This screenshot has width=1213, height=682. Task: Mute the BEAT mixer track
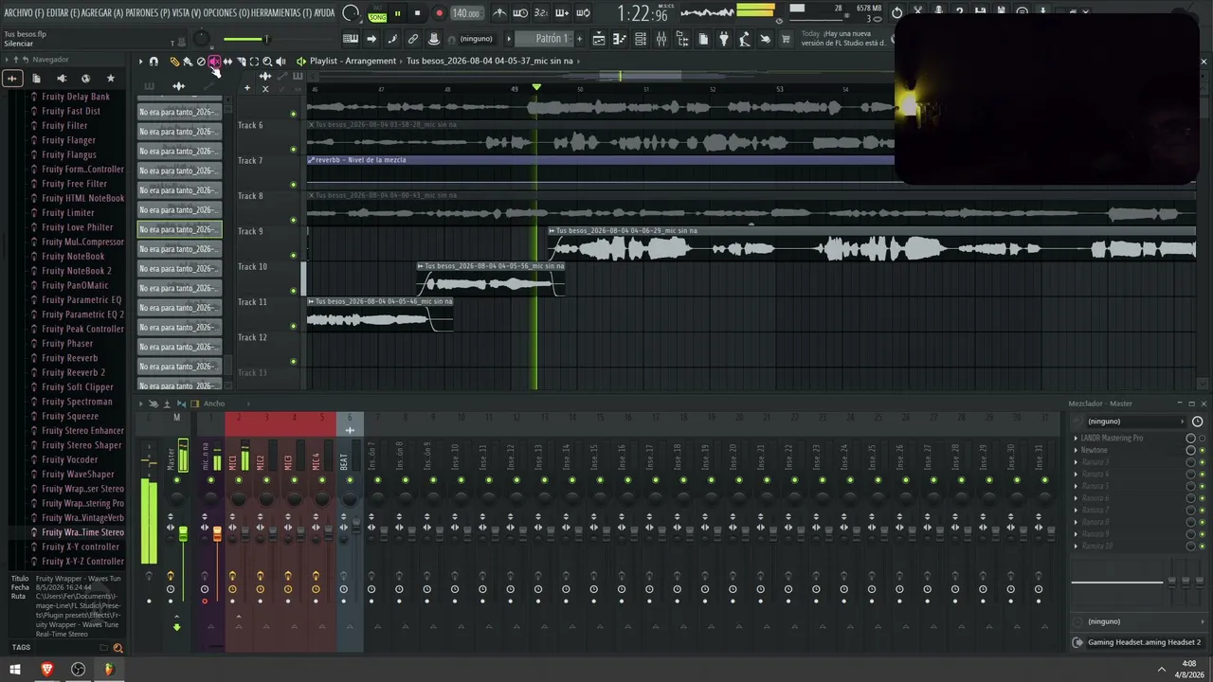coord(350,480)
